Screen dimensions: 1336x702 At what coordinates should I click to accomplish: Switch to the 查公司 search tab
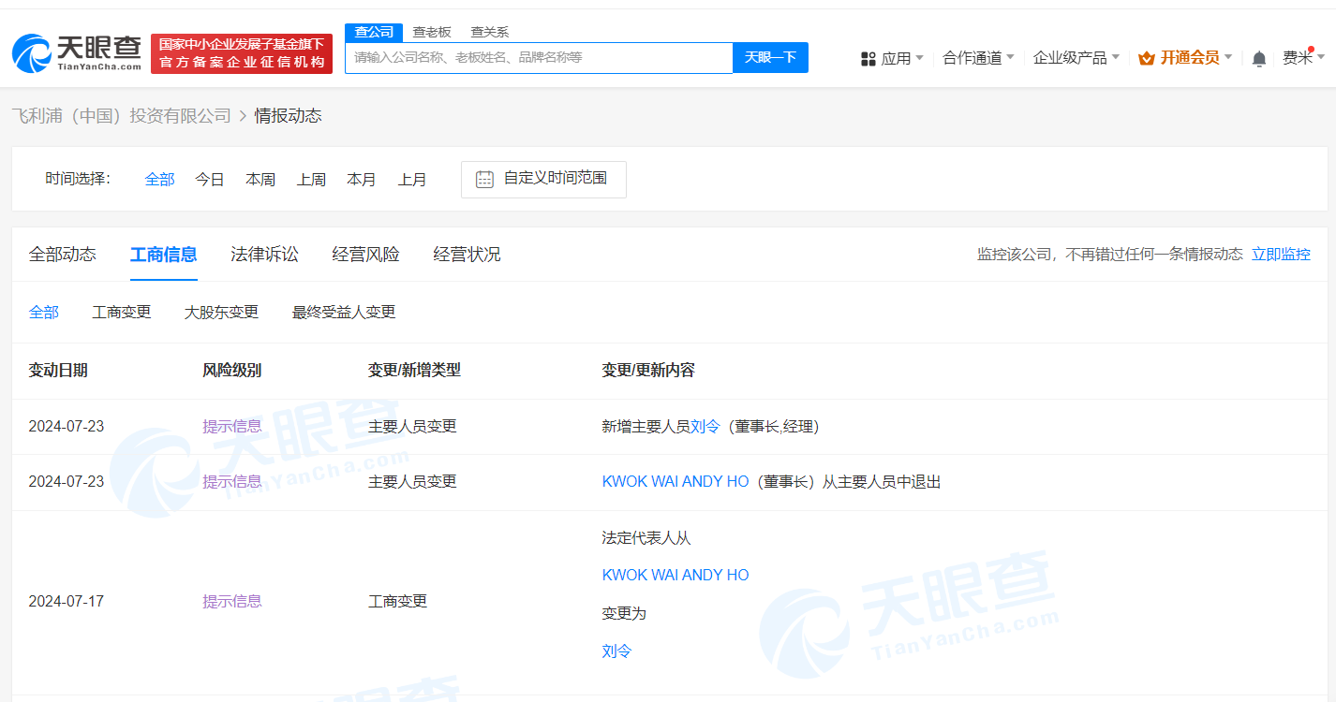coord(374,32)
